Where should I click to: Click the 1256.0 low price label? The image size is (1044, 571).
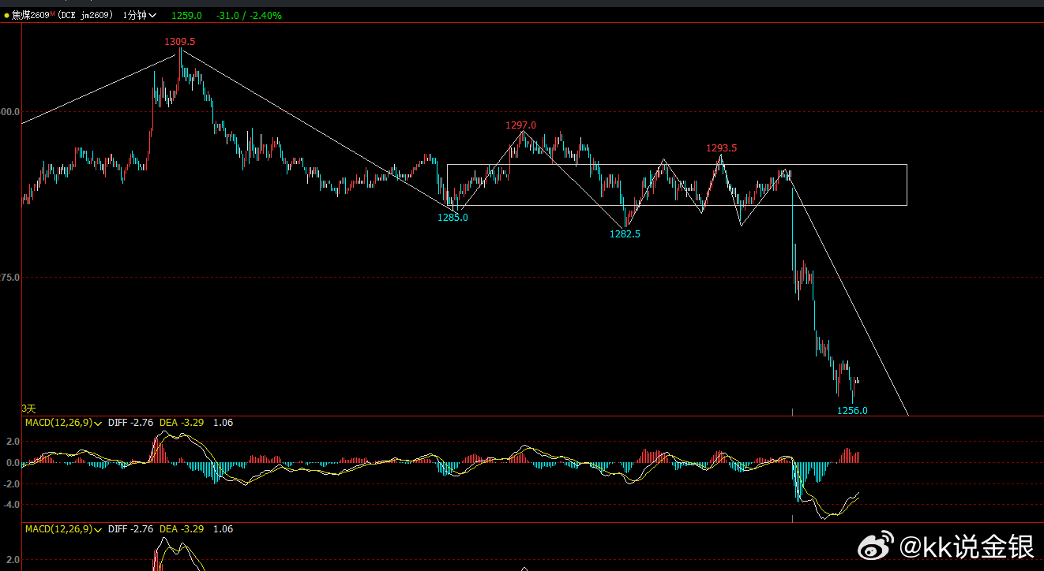coord(852,410)
